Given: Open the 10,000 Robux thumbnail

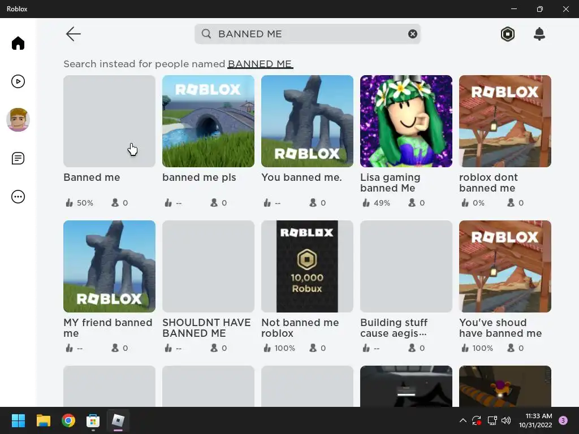Looking at the screenshot, I should point(307,267).
